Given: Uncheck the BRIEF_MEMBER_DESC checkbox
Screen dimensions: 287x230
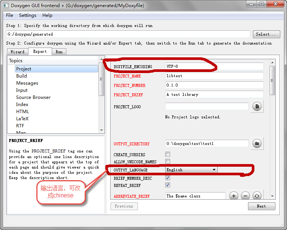Looking at the screenshot, I should (167, 178).
